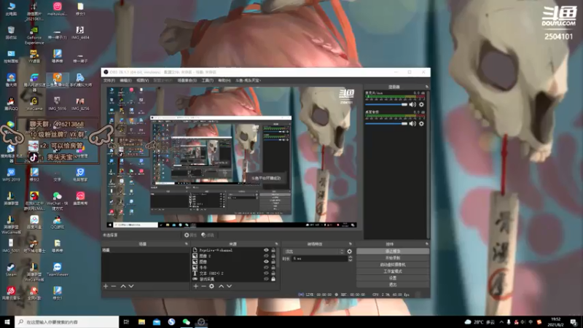583x328 pixels.
Task: Open the TeamViewer desktop icon
Action: pyautogui.click(x=58, y=270)
